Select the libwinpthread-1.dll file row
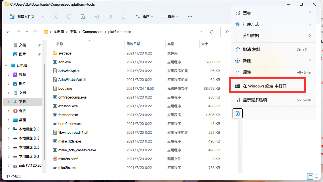The image size is (323, 182). (x=137, y=133)
